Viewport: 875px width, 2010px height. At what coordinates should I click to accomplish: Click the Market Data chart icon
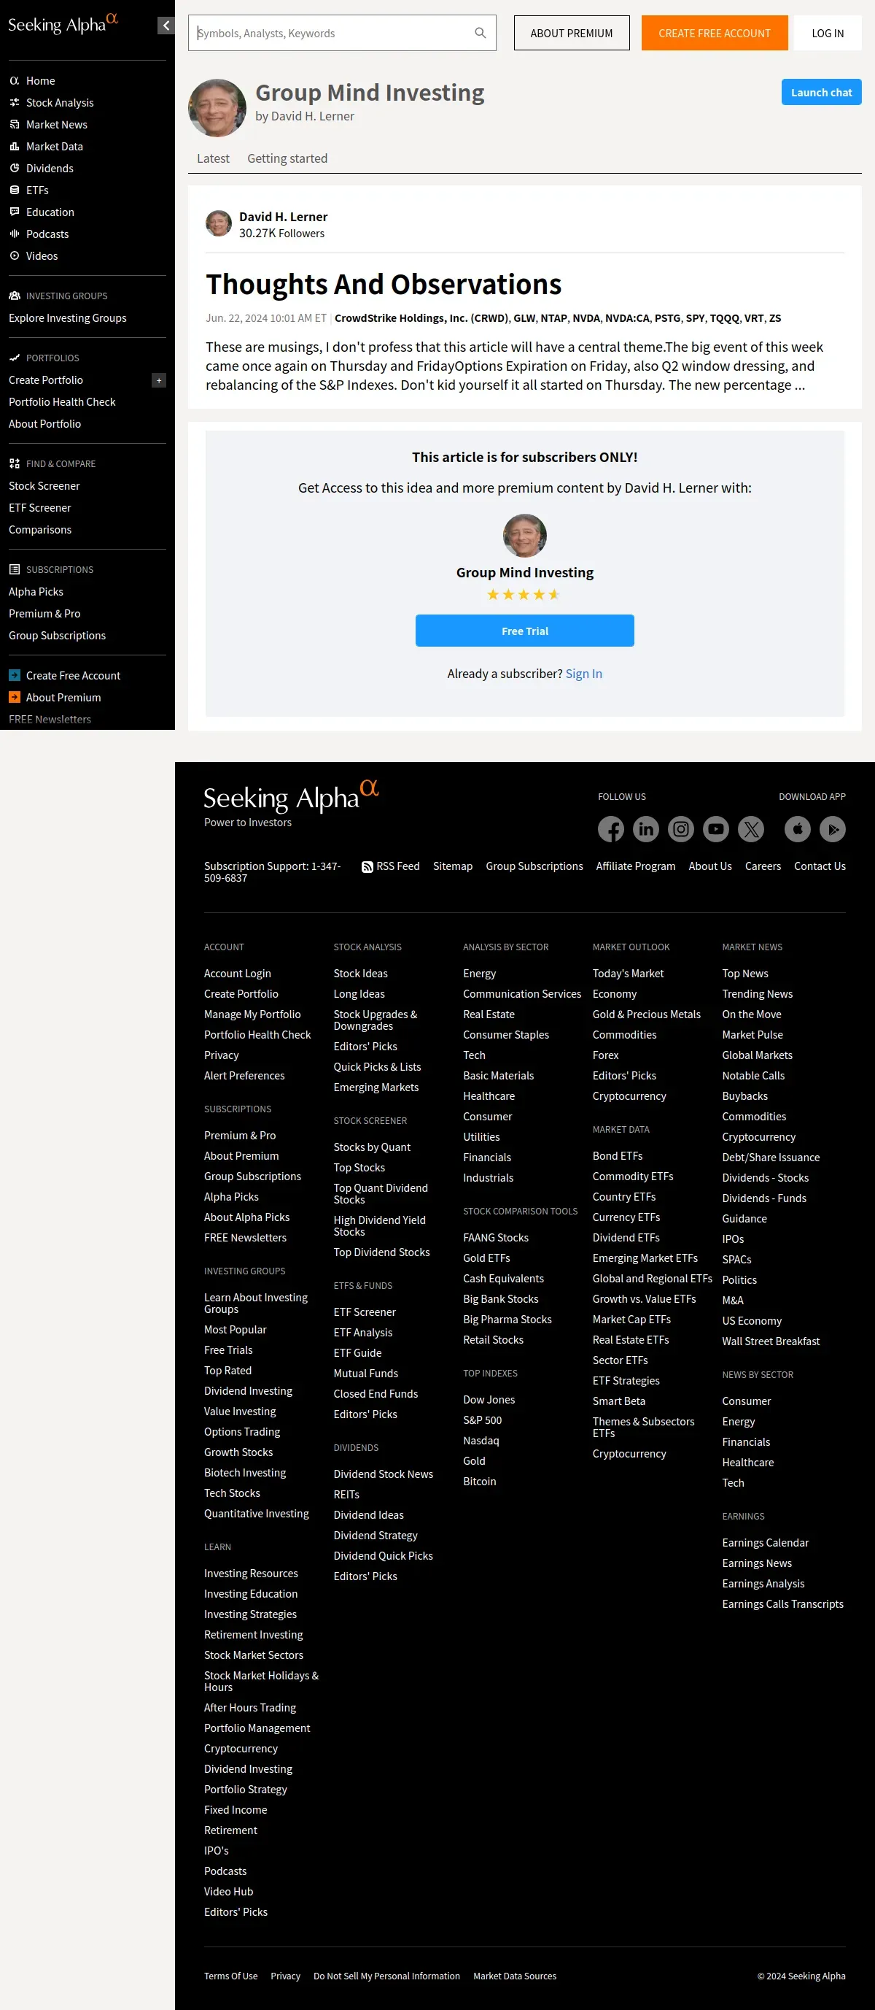point(14,147)
